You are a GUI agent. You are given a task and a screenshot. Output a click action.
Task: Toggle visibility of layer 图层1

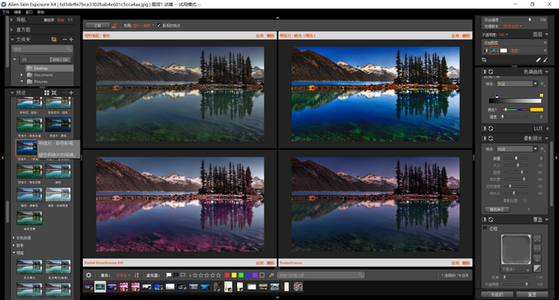[x=486, y=50]
